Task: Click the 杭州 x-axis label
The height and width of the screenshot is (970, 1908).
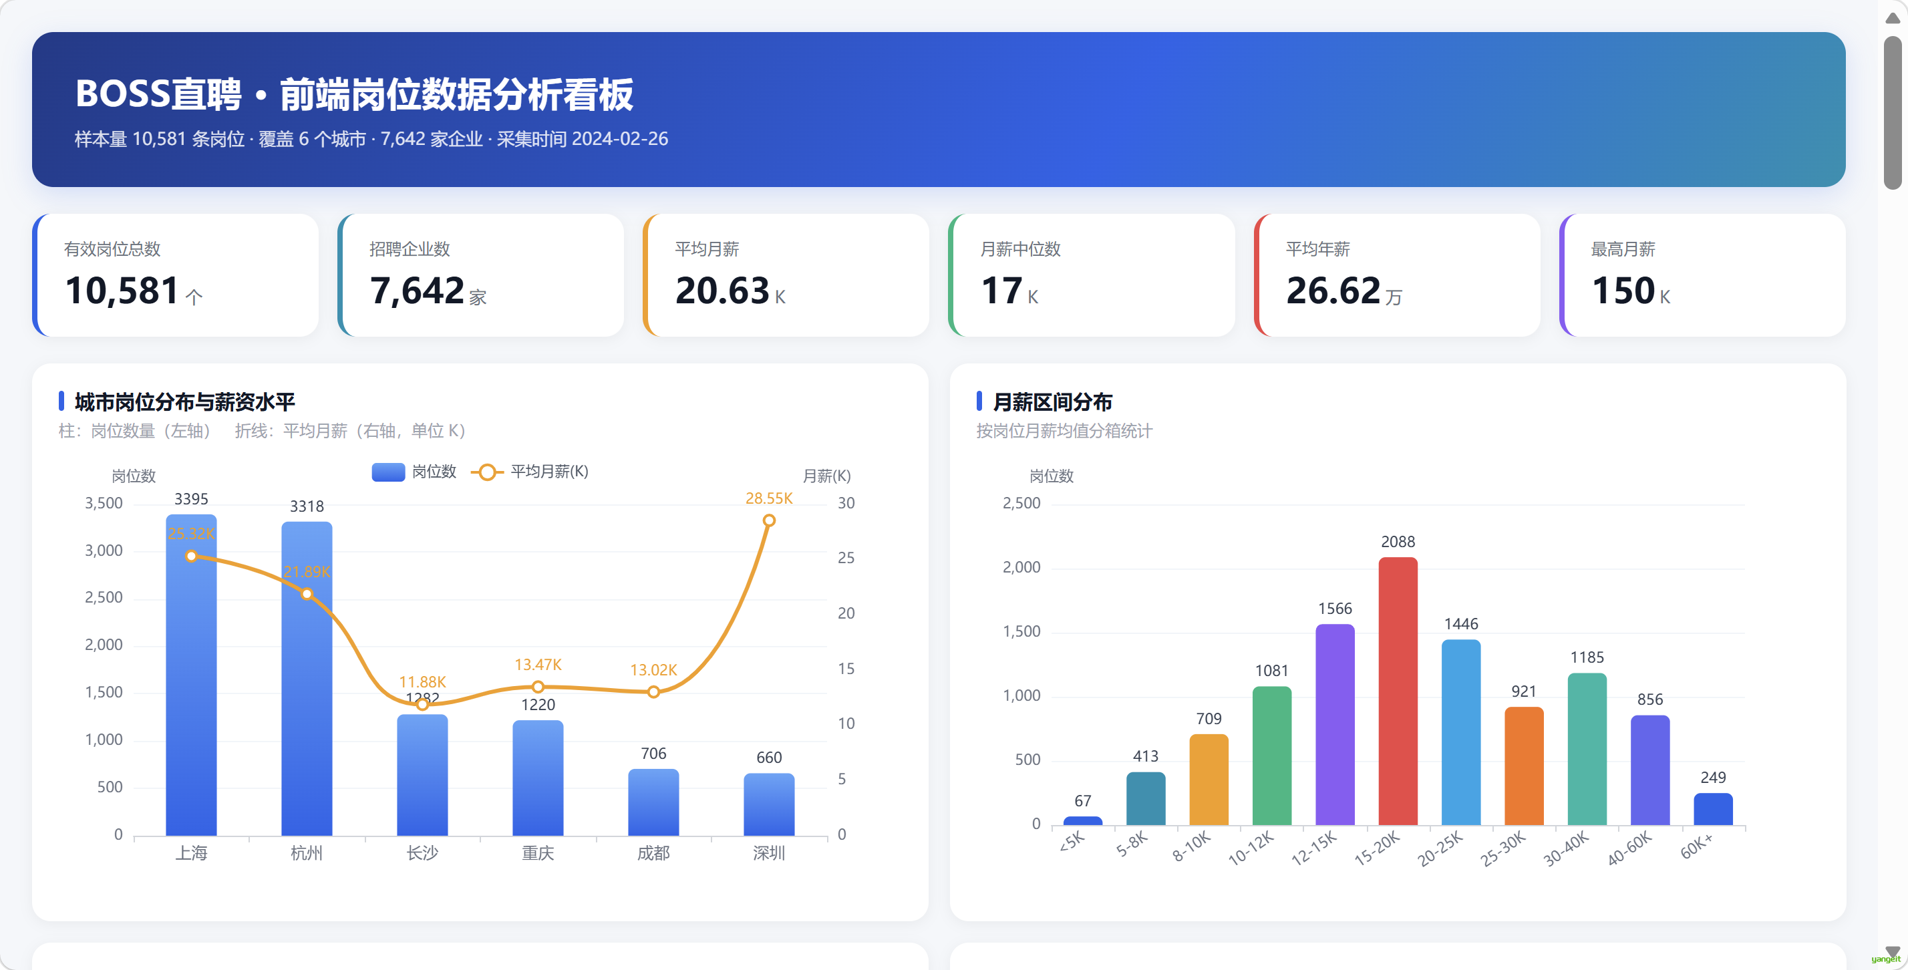Action: coord(307,853)
